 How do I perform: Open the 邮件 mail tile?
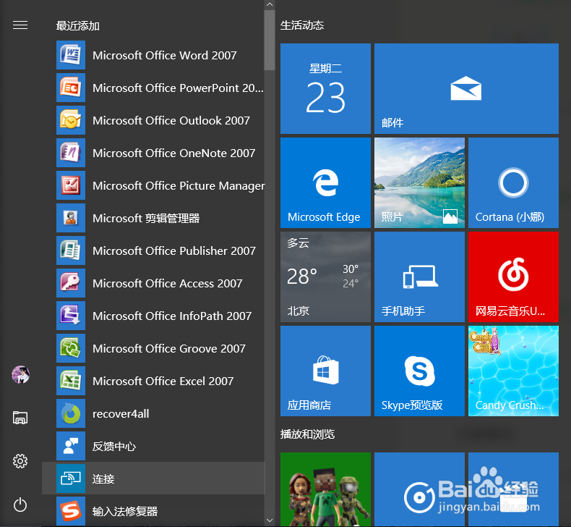[466, 88]
